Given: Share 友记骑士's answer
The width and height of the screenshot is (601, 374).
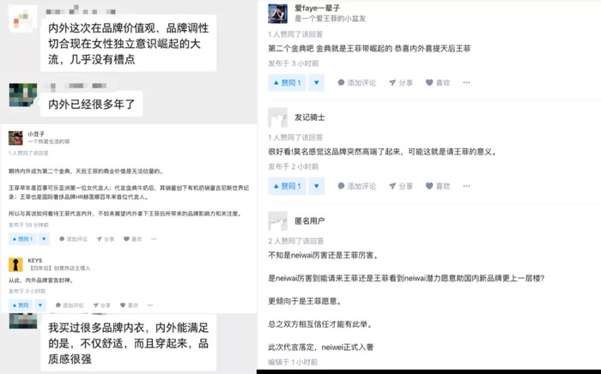Looking at the screenshot, I should click(401, 186).
